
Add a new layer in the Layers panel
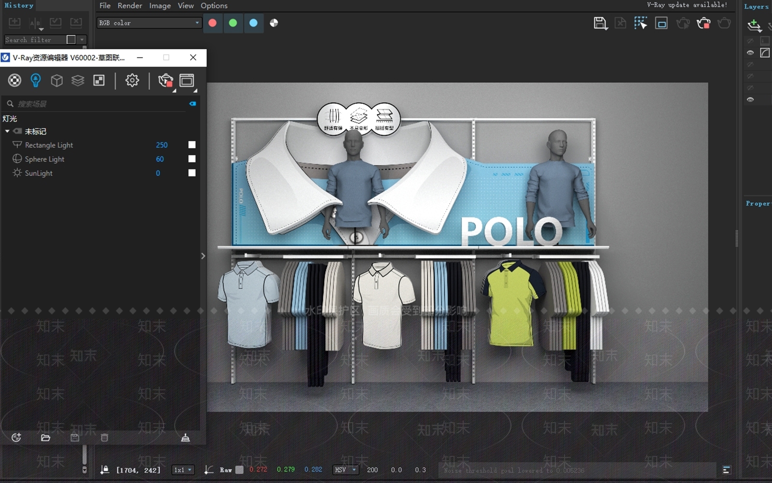click(754, 25)
